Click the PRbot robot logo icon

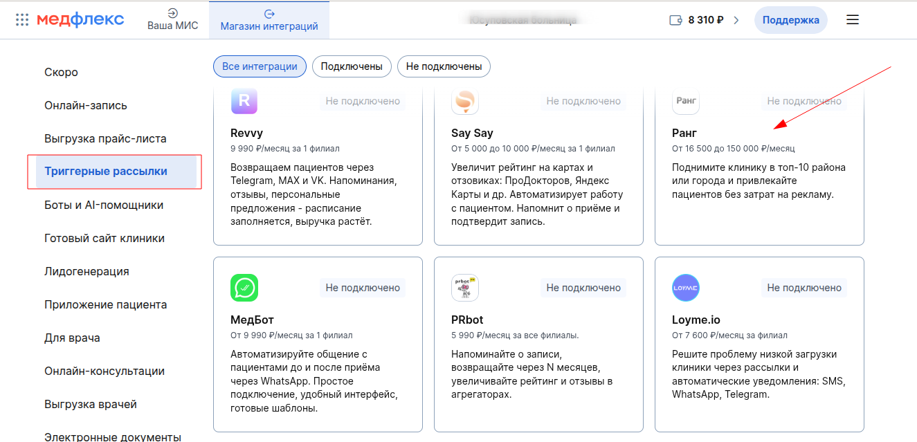(465, 288)
